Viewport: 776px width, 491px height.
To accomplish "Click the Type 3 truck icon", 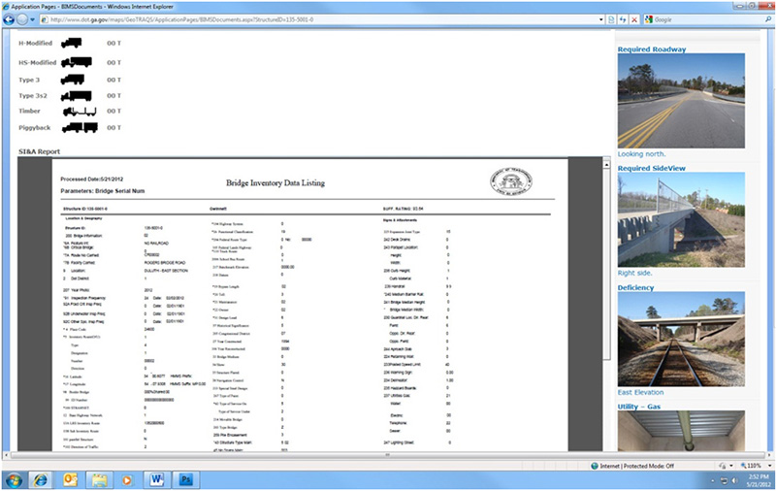I will click(73, 80).
